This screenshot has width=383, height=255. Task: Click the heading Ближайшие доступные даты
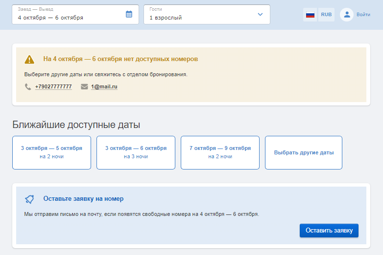(x=76, y=125)
